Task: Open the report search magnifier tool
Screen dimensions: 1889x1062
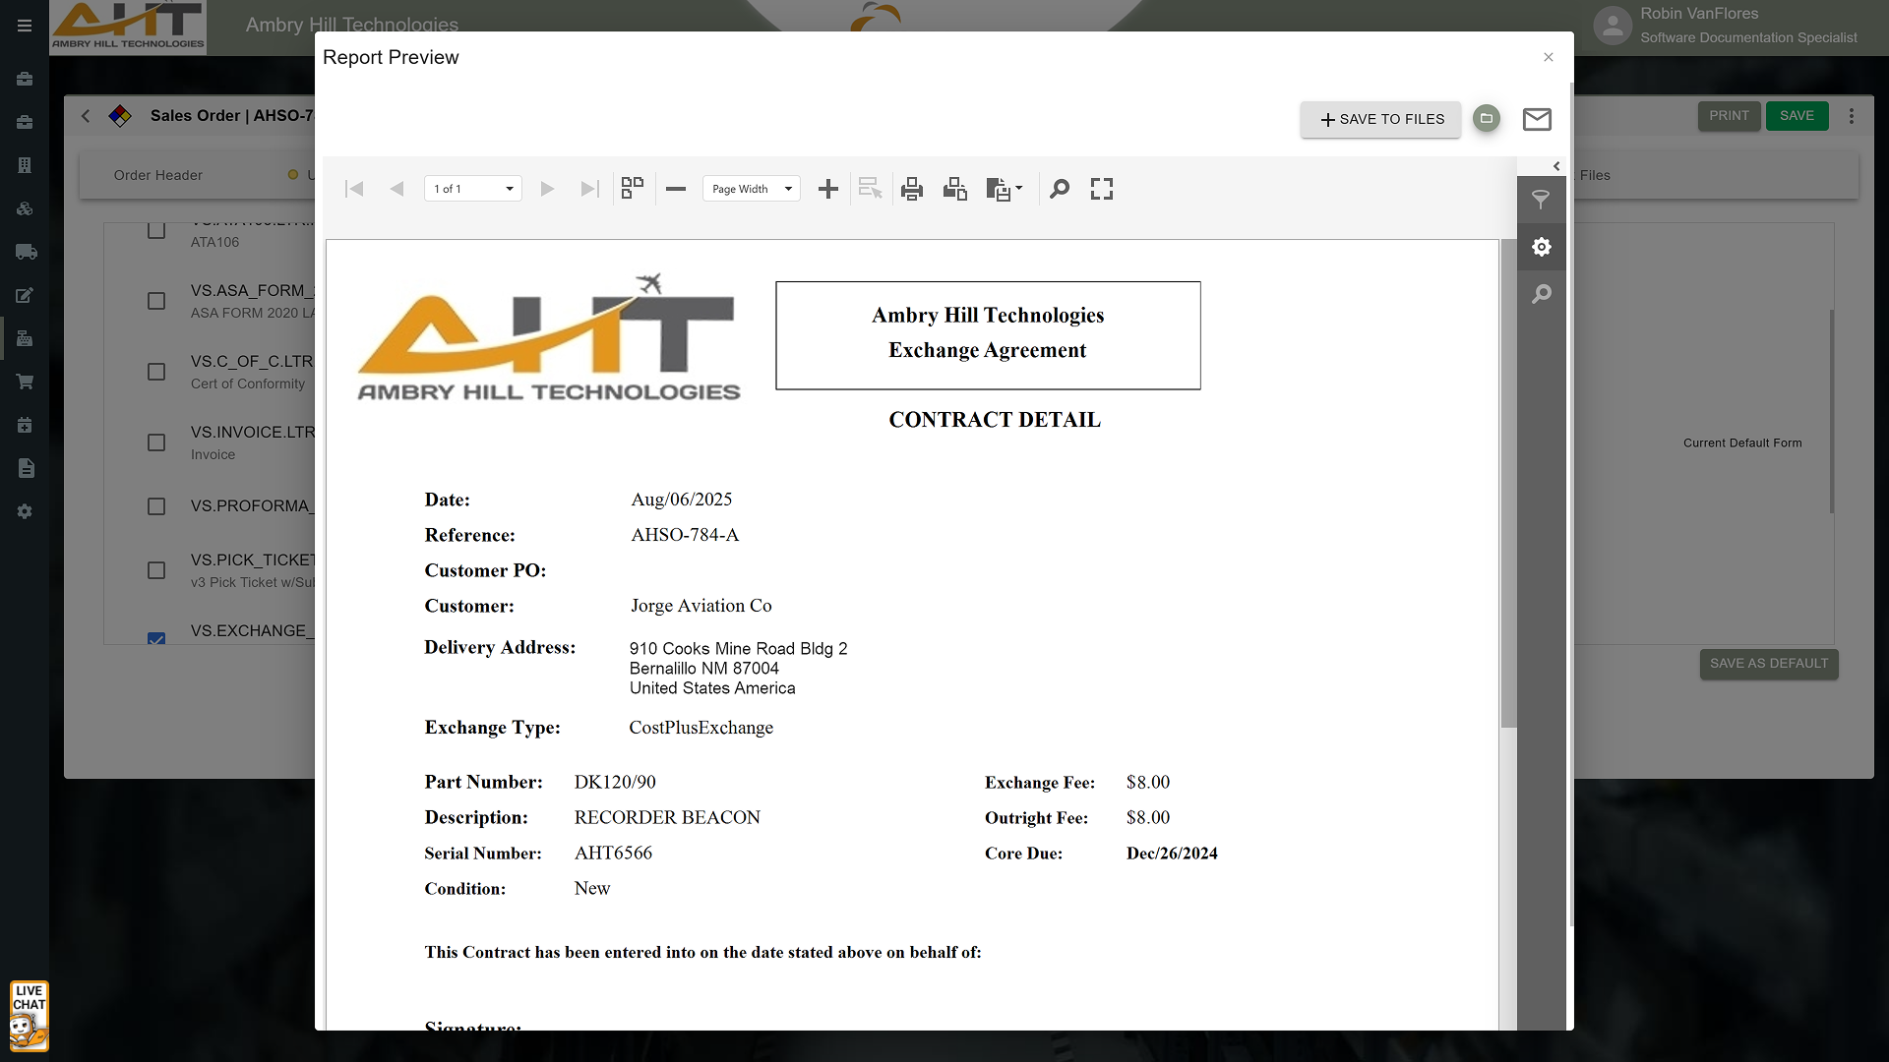Action: [1060, 189]
